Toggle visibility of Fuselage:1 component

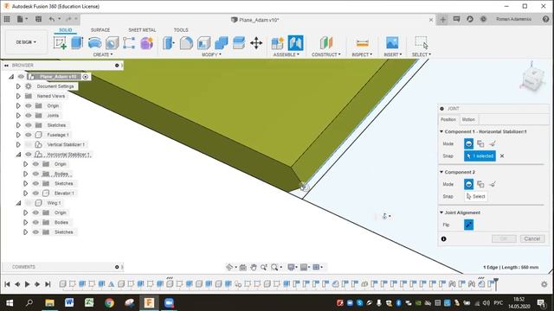[29, 135]
